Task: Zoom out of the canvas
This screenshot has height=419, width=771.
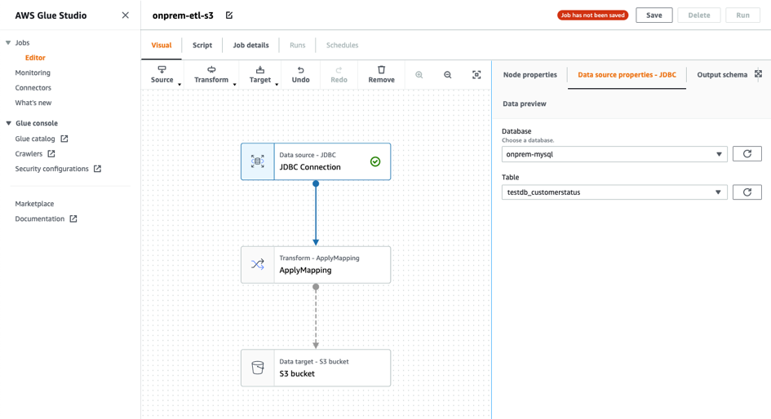Action: point(447,75)
